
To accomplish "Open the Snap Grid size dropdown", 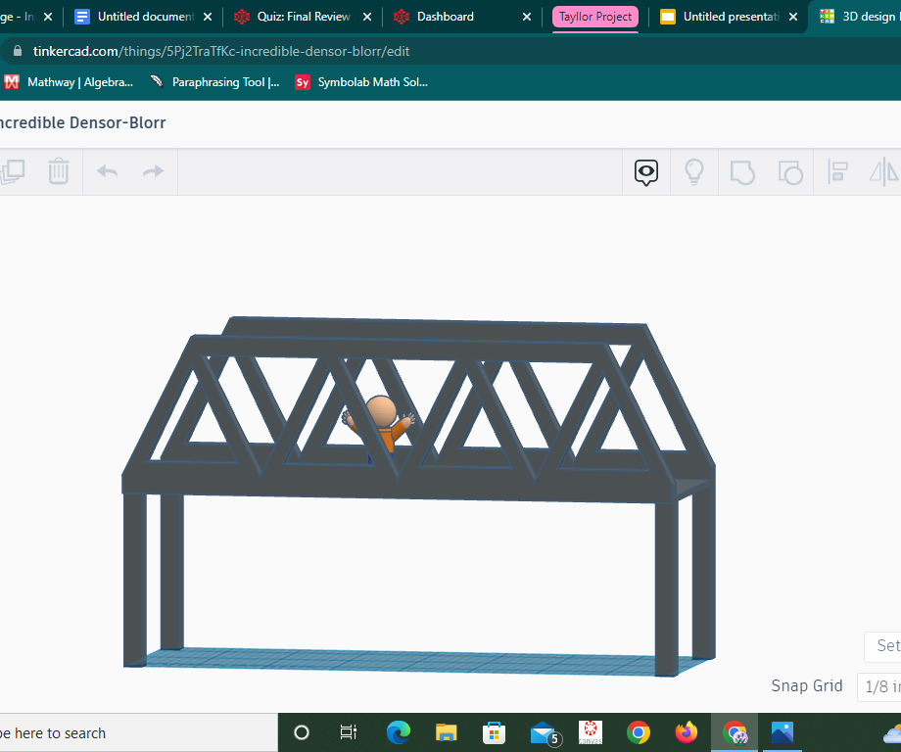I will (879, 686).
